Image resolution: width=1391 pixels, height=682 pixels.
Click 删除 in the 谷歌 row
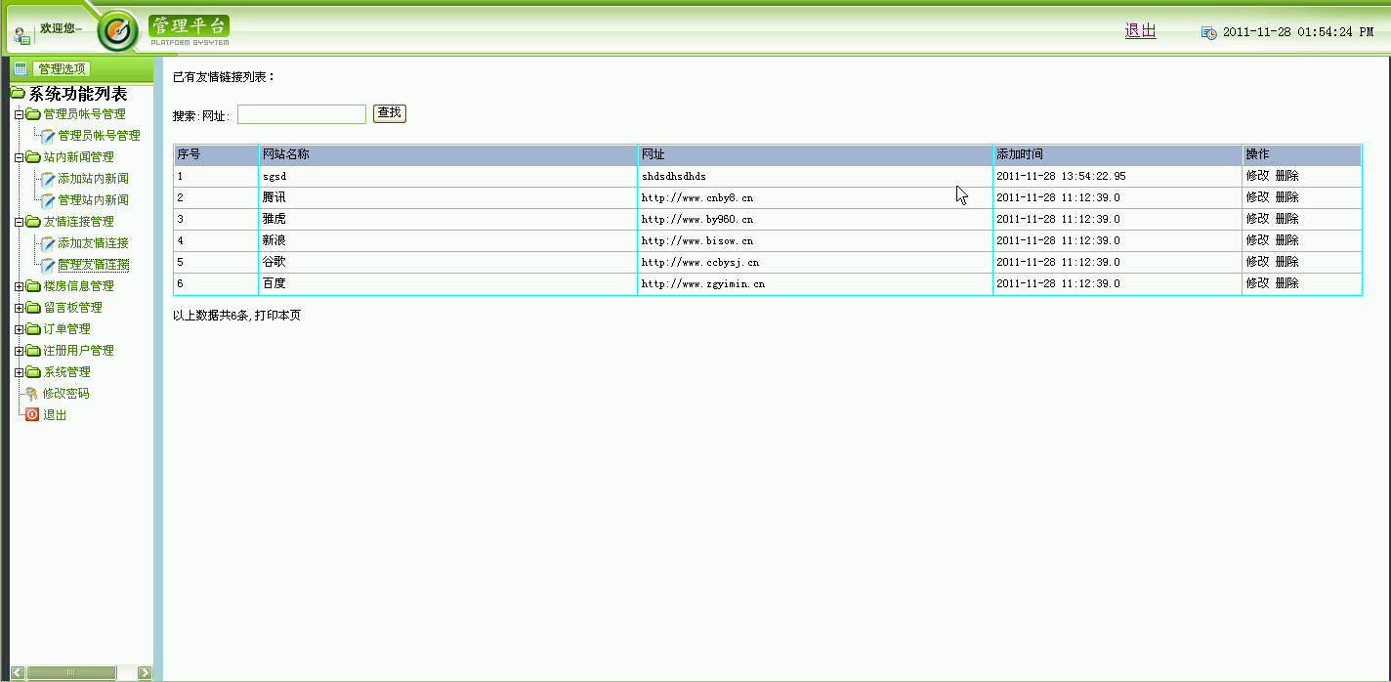click(1286, 262)
